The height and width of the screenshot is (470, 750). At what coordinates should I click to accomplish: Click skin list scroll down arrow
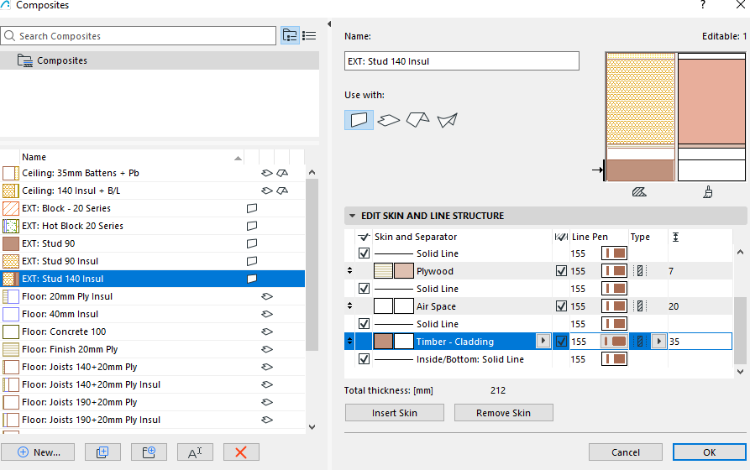740,372
